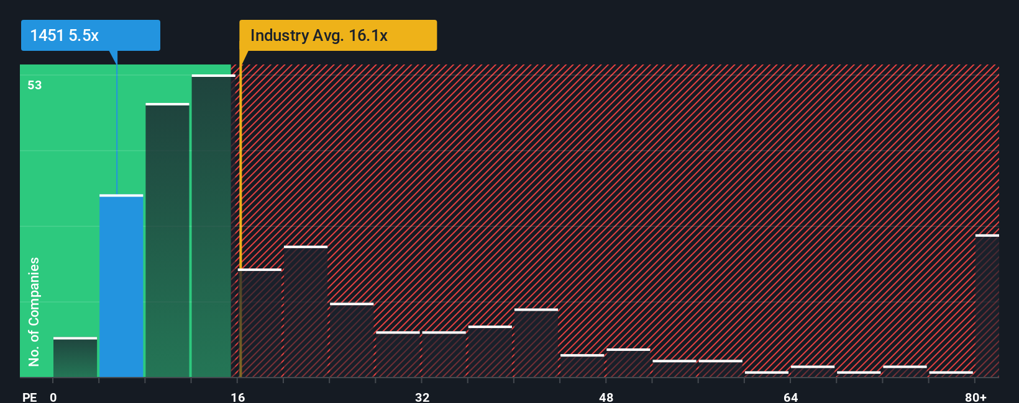Select the blue highlighted histogram bar
This screenshot has height=403, width=1019.
point(121,286)
